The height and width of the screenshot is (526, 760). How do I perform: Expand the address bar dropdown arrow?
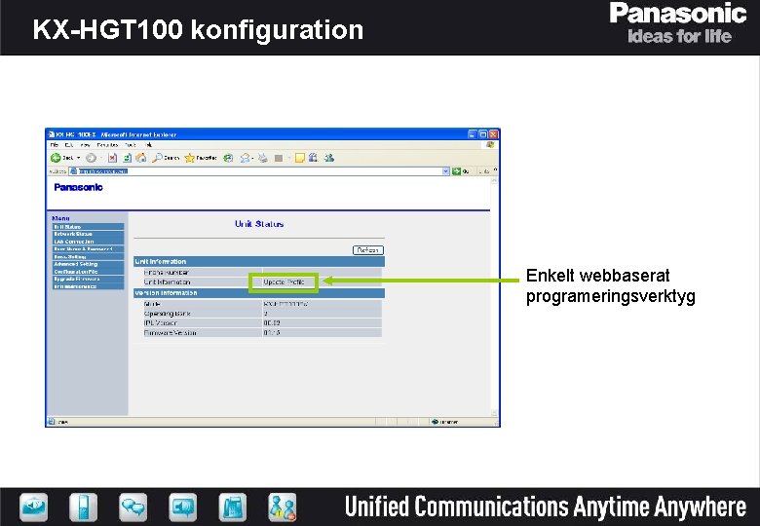446,171
